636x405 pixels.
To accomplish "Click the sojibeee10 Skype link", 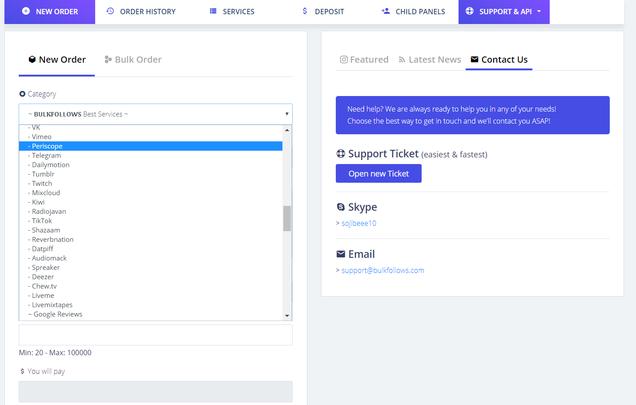I will point(358,223).
